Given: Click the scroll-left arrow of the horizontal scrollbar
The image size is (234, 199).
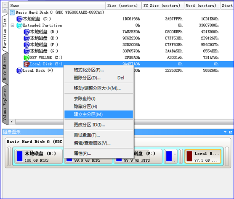Looking at the screenshot, I should [12, 122].
